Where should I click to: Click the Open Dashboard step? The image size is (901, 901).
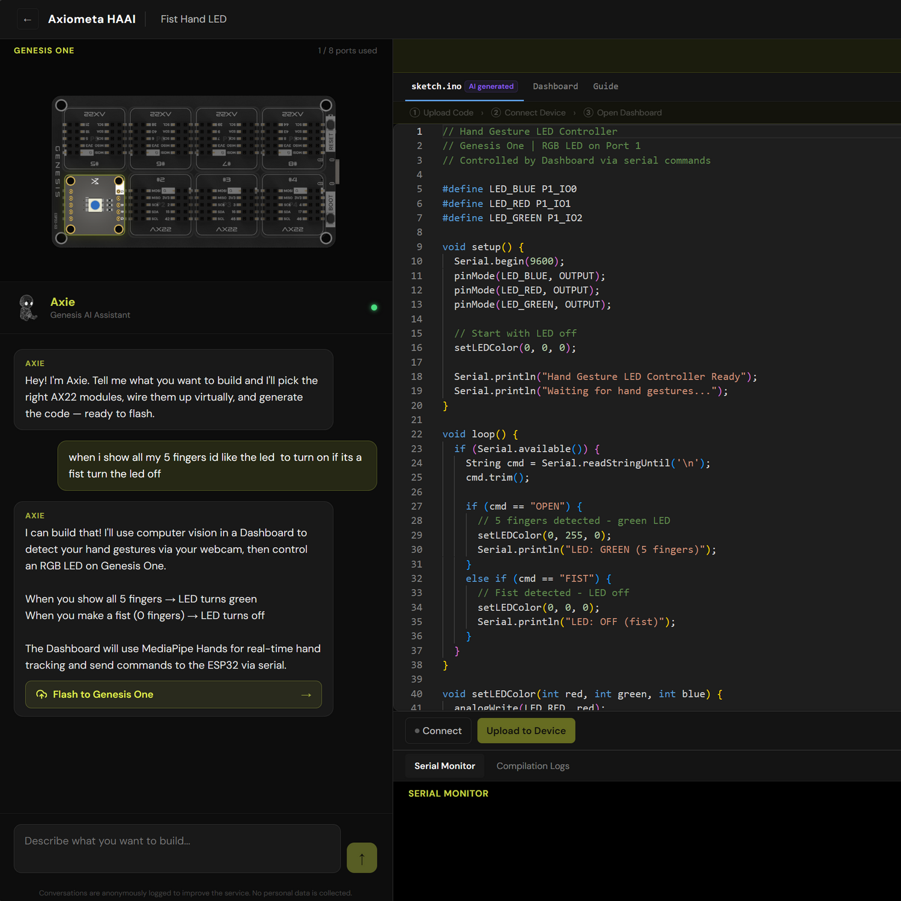coord(628,113)
